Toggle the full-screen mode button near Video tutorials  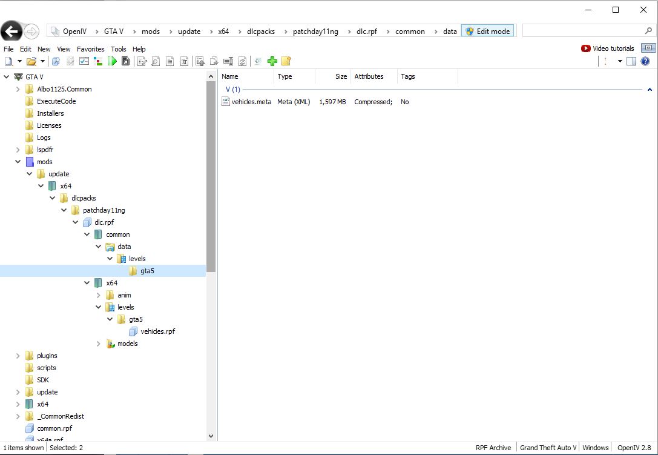(648, 48)
